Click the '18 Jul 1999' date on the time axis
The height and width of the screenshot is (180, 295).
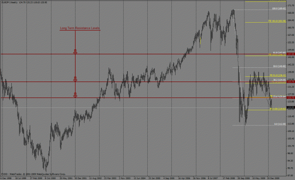(21, 178)
